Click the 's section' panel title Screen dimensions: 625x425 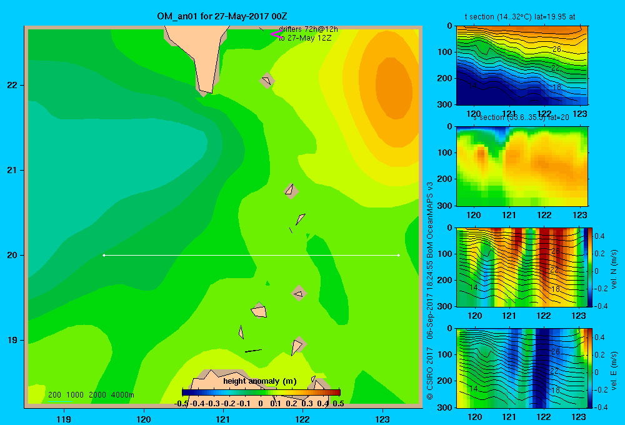coord(521,117)
